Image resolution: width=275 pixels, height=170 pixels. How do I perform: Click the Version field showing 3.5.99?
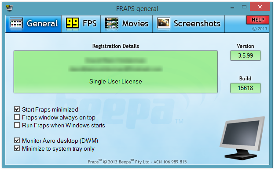(x=246, y=56)
